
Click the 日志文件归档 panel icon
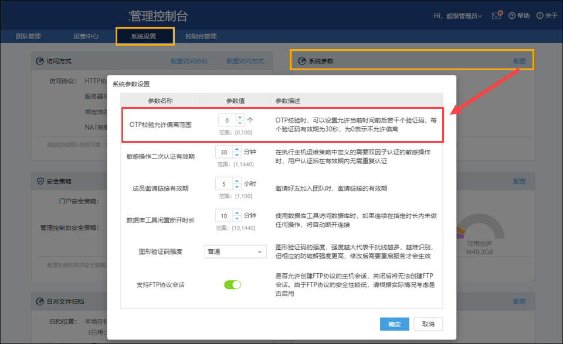point(40,301)
